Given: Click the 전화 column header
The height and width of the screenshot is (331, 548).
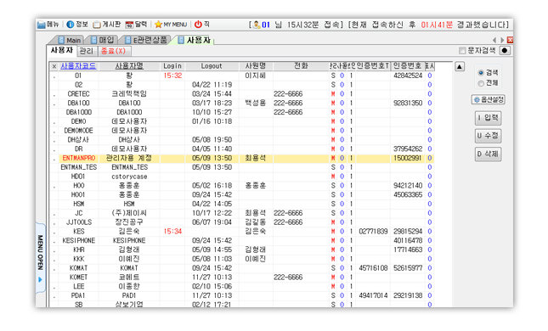Looking at the screenshot, I should pyautogui.click(x=301, y=66).
